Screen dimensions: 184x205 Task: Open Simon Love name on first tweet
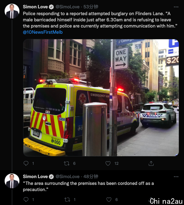pyautogui.click(x=35, y=7)
